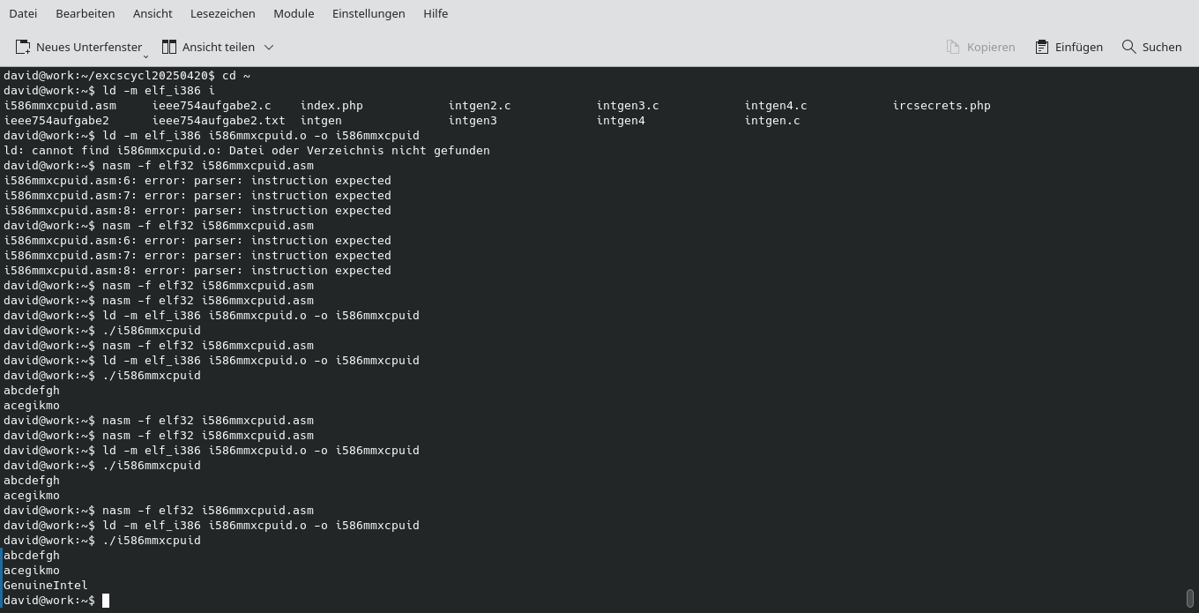Open the Module menu

point(294,13)
